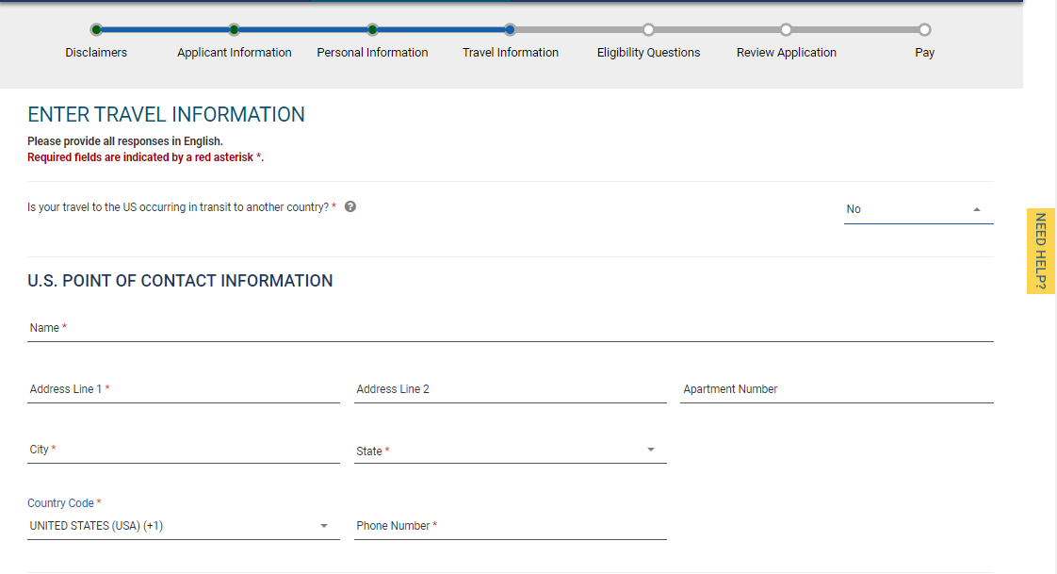
Task: Click the Disclaimers step circle
Action: [x=96, y=30]
